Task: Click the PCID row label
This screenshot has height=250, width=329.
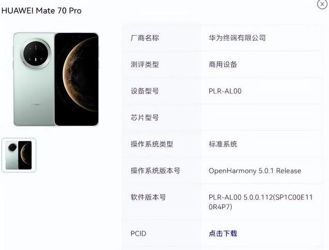Action: click(x=138, y=233)
